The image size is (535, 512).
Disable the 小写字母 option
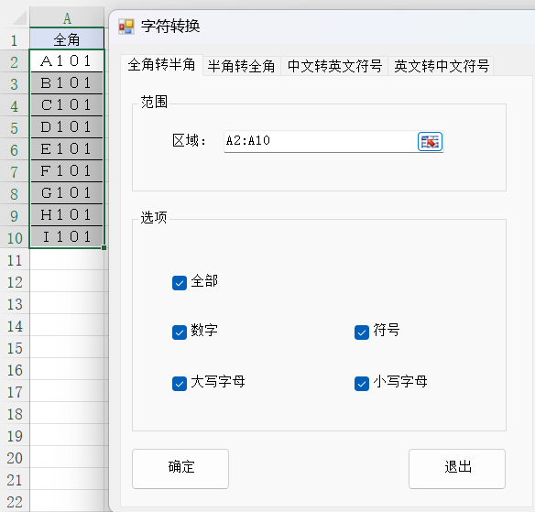tap(362, 384)
